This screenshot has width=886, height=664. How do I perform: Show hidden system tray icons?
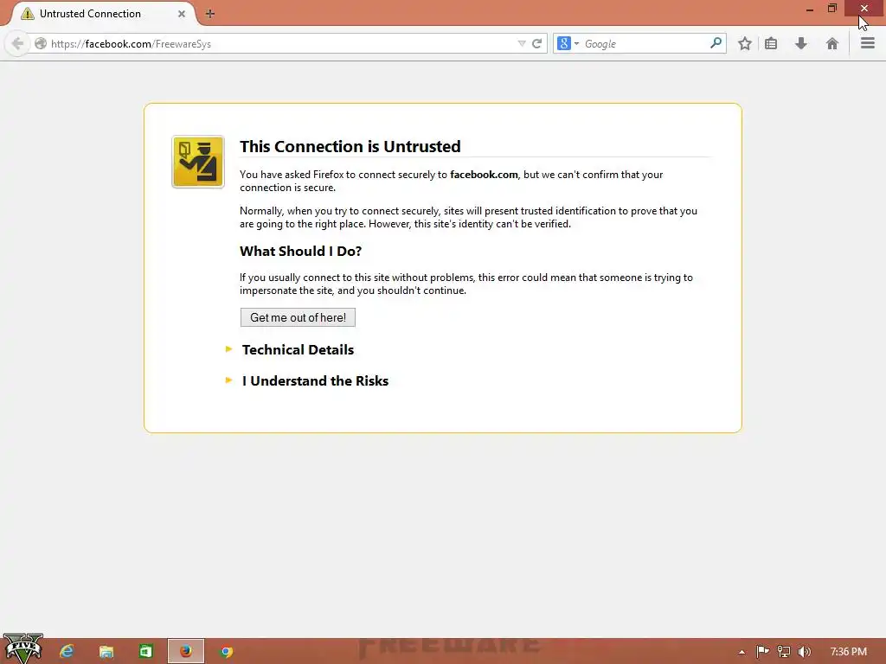pos(742,652)
